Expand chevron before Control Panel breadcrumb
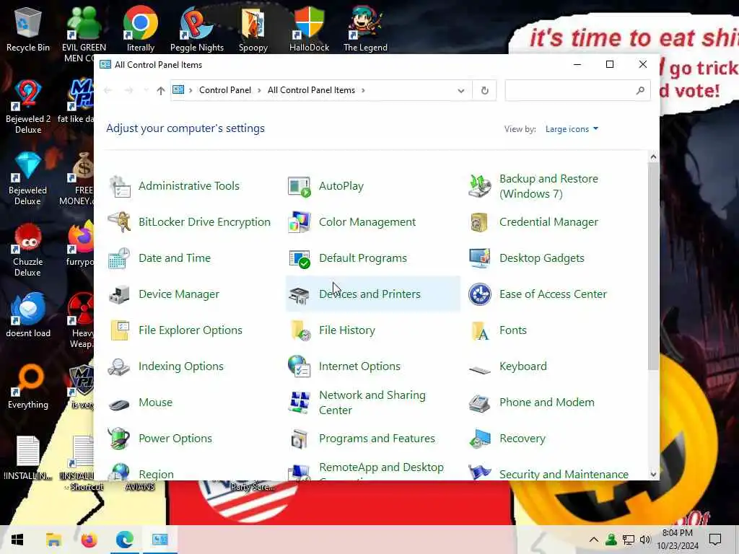This screenshot has width=739, height=554. pyautogui.click(x=191, y=90)
